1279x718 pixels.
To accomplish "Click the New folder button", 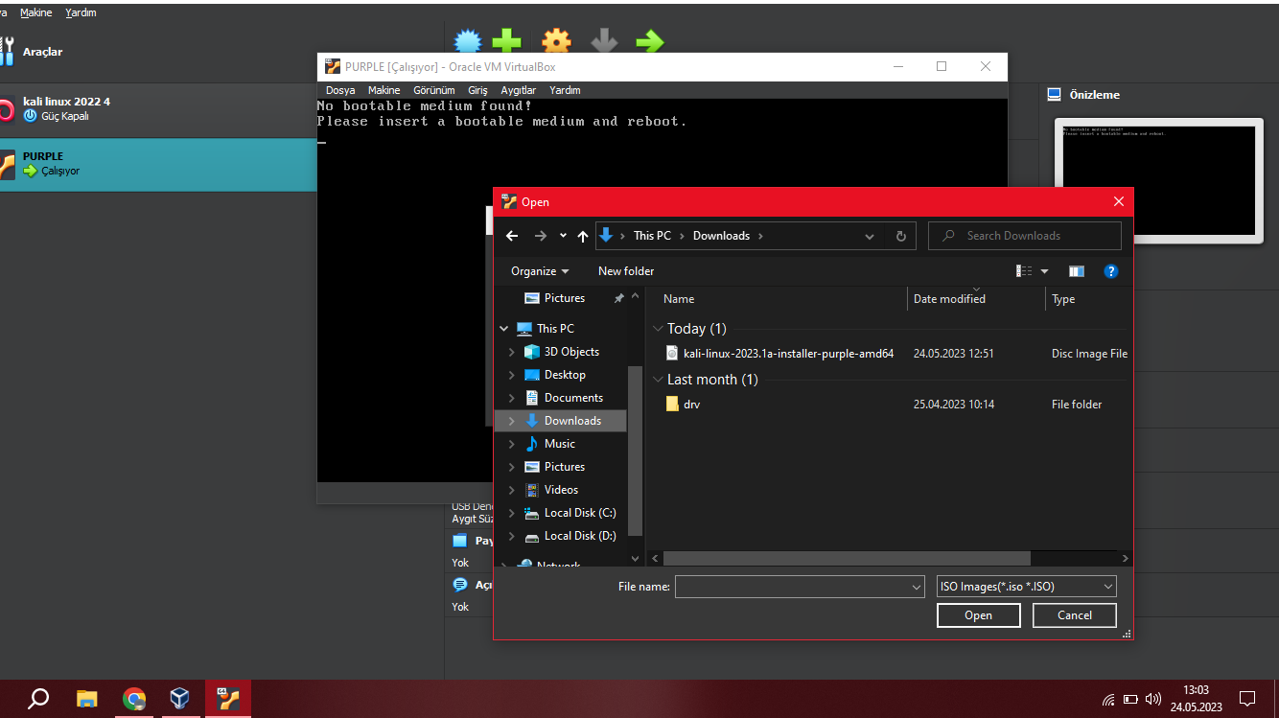I will pos(626,271).
